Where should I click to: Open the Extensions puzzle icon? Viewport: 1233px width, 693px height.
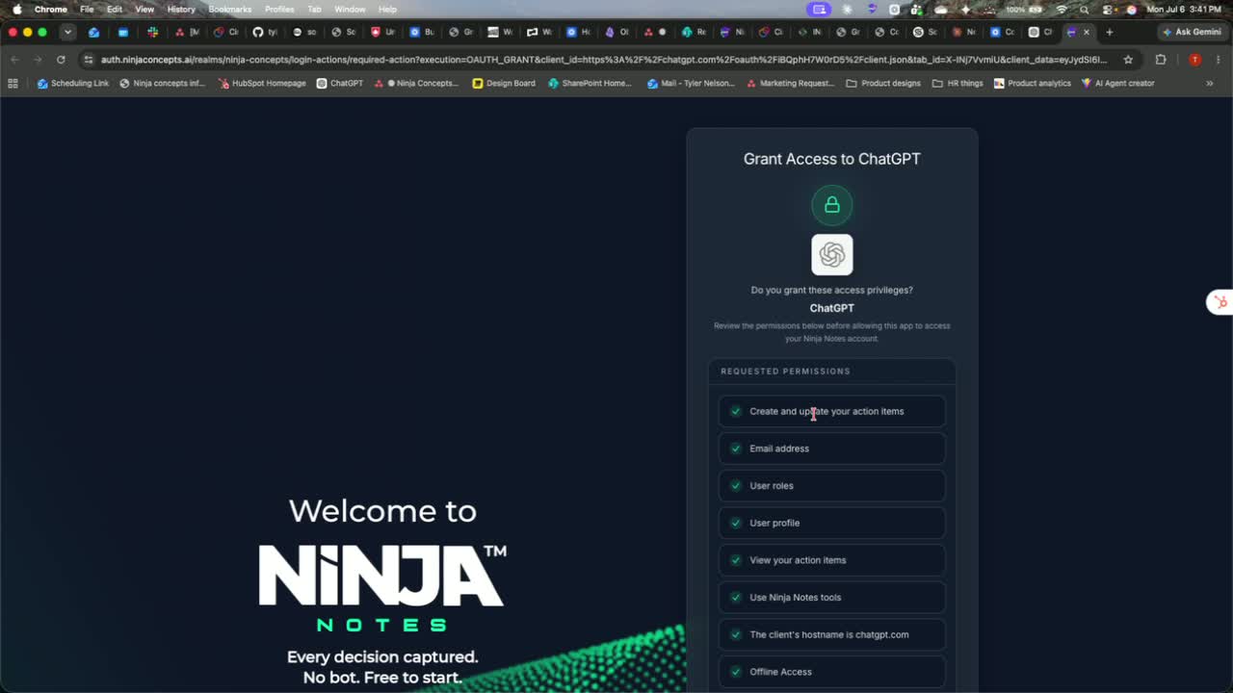[1161, 60]
